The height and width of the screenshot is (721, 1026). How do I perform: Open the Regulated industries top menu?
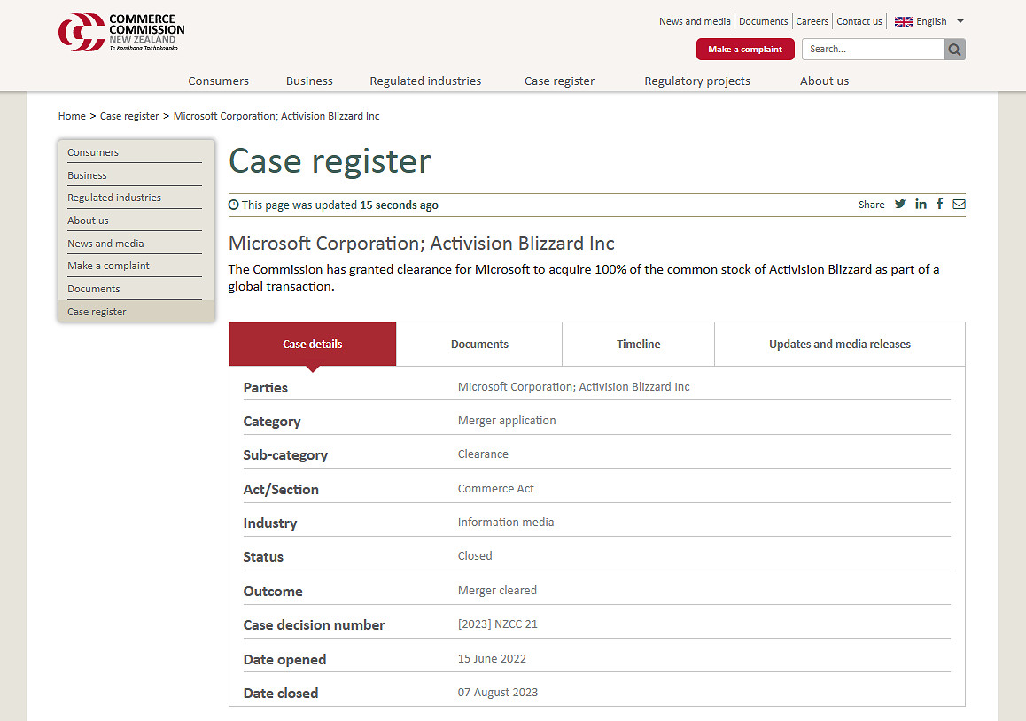click(x=425, y=81)
